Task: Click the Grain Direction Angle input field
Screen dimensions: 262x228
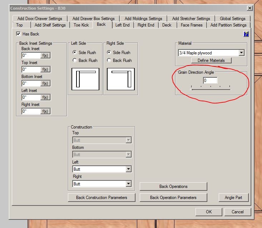Action: tap(210, 81)
